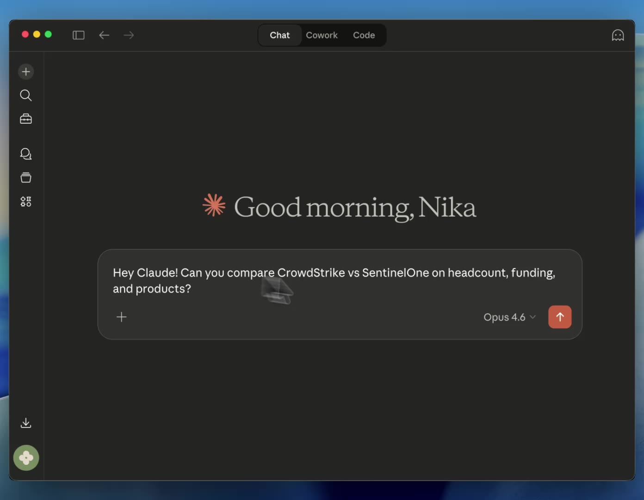Toggle the sidebar panel
This screenshot has width=644, height=500.
(x=79, y=35)
